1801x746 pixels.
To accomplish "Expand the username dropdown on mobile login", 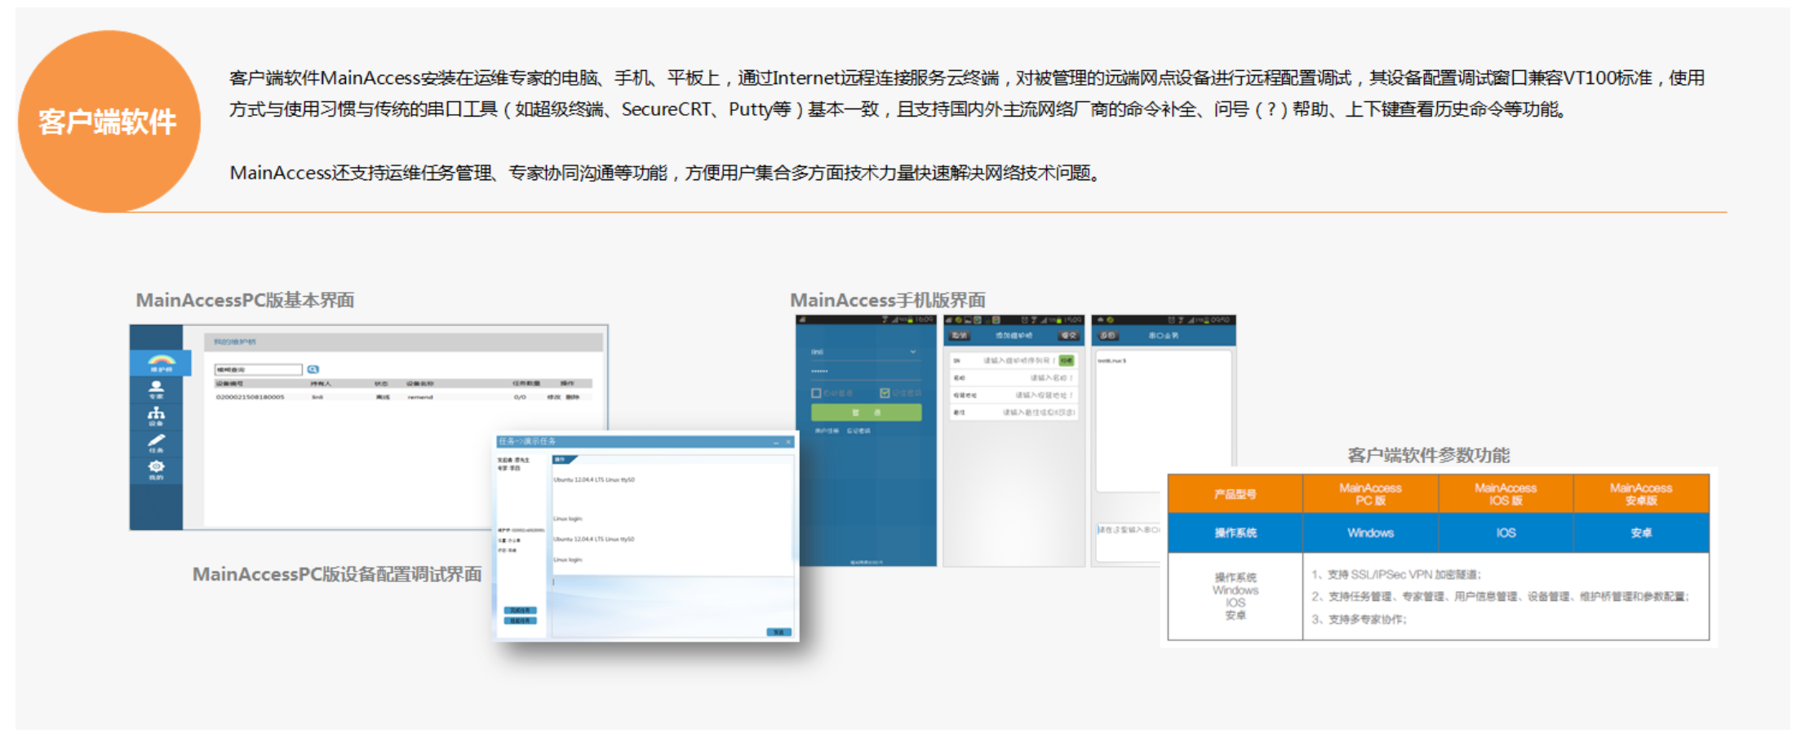I will pos(912,352).
